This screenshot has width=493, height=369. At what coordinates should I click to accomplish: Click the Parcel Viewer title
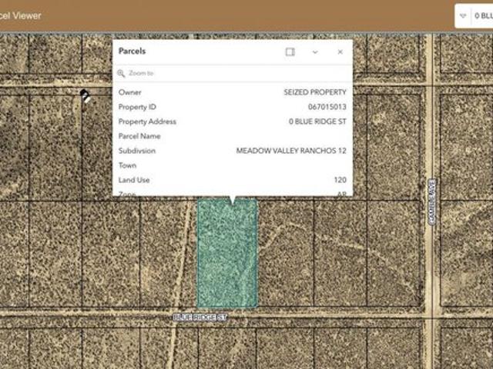[x=21, y=15]
